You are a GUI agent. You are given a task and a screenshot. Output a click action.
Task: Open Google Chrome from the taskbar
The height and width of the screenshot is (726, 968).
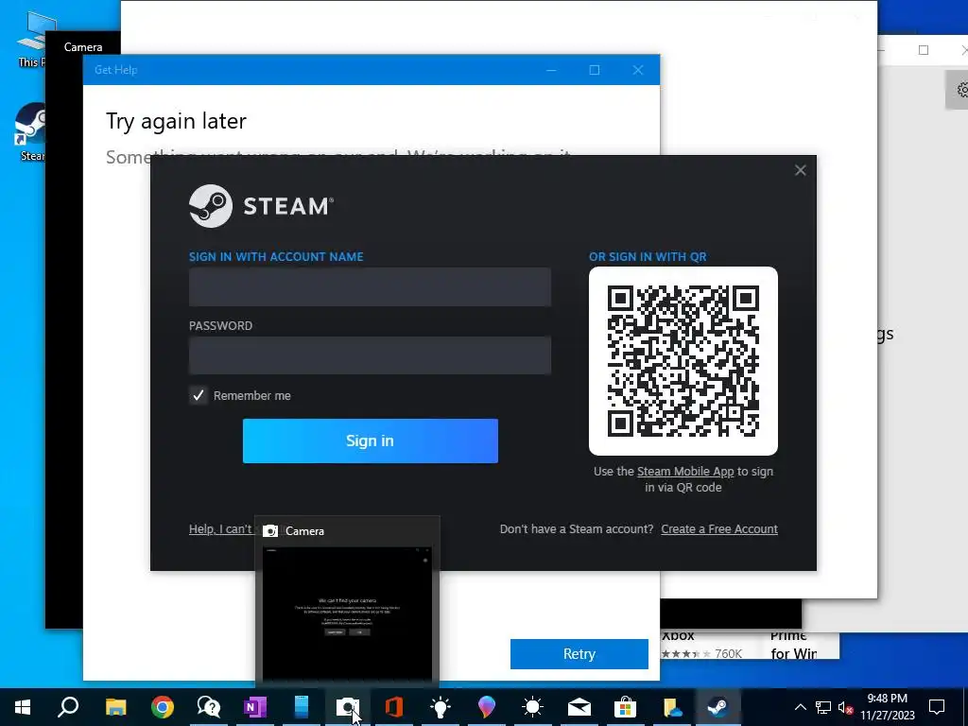pos(163,707)
